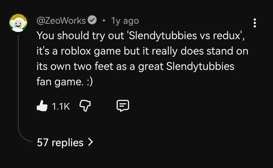Like the ZeoWorks comment with thumbs-up
The image size is (273, 168).
coord(42,105)
